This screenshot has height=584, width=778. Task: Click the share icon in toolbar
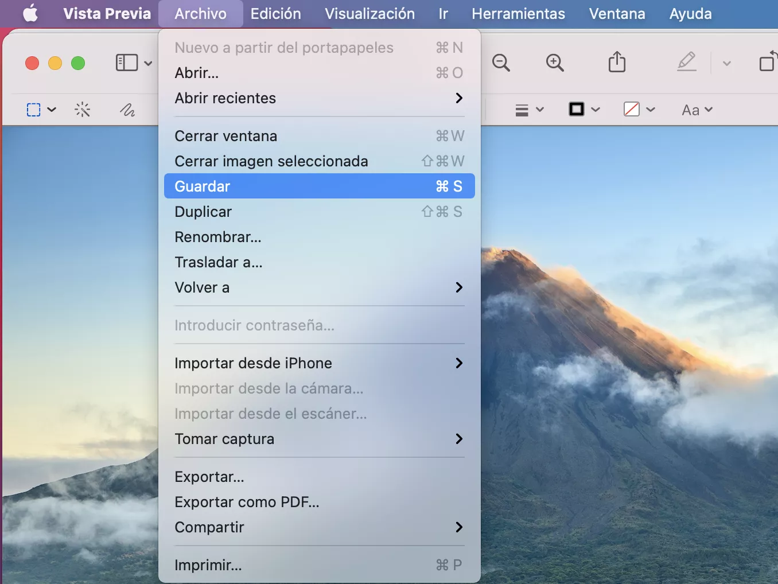tap(617, 62)
